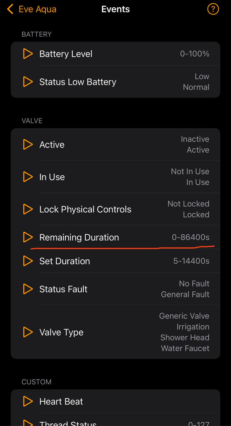Play the Battery Level event
The height and width of the screenshot is (426, 231).
[28, 54]
